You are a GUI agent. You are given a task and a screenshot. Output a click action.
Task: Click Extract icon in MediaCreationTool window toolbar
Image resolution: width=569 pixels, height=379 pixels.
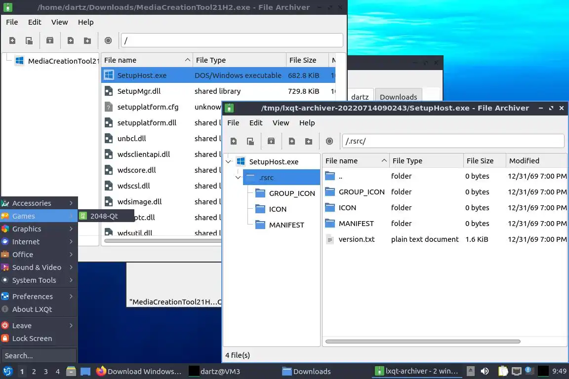tap(50, 40)
